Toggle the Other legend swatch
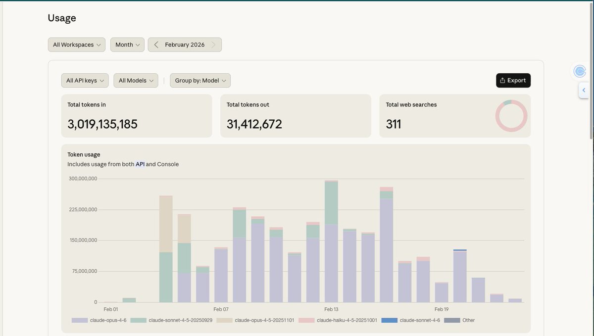The image size is (594, 336). click(452, 320)
